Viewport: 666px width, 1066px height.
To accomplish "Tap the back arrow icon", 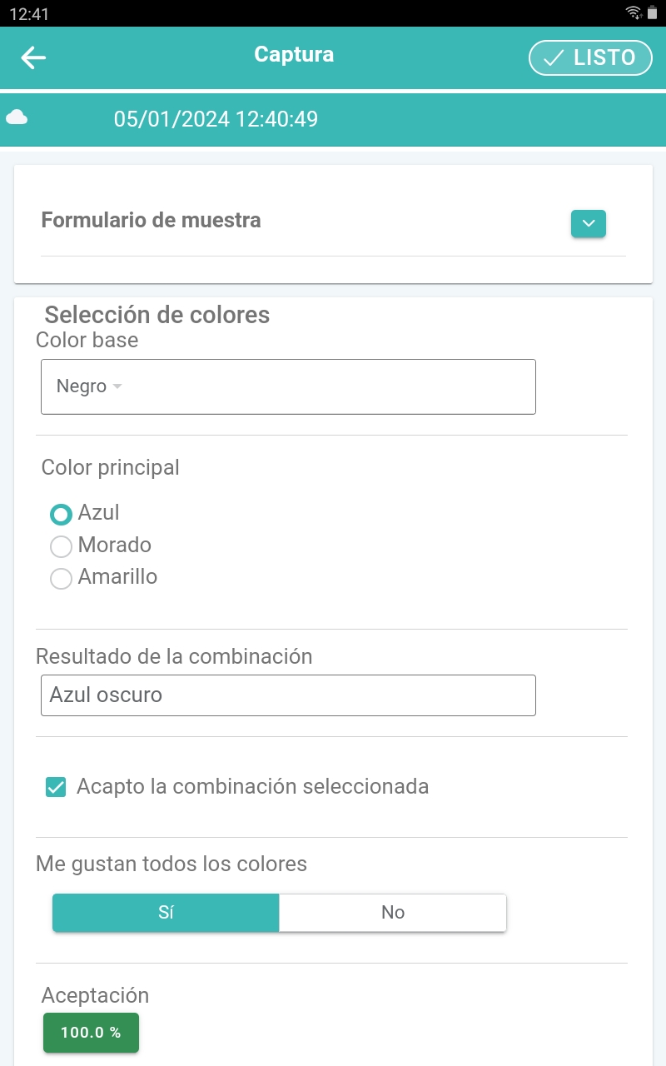I will point(33,57).
